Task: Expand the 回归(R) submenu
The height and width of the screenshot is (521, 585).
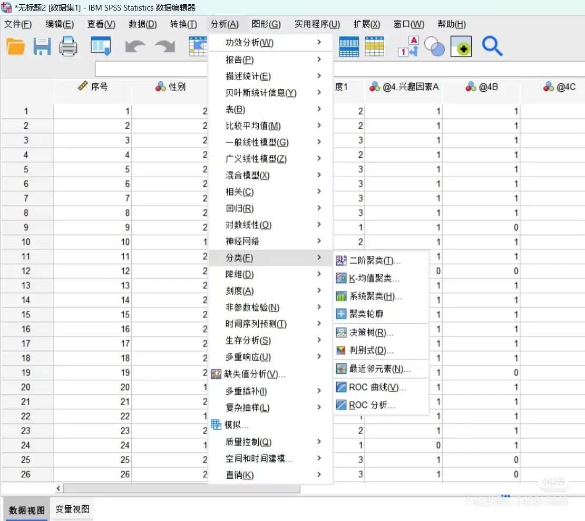Action: [x=270, y=208]
